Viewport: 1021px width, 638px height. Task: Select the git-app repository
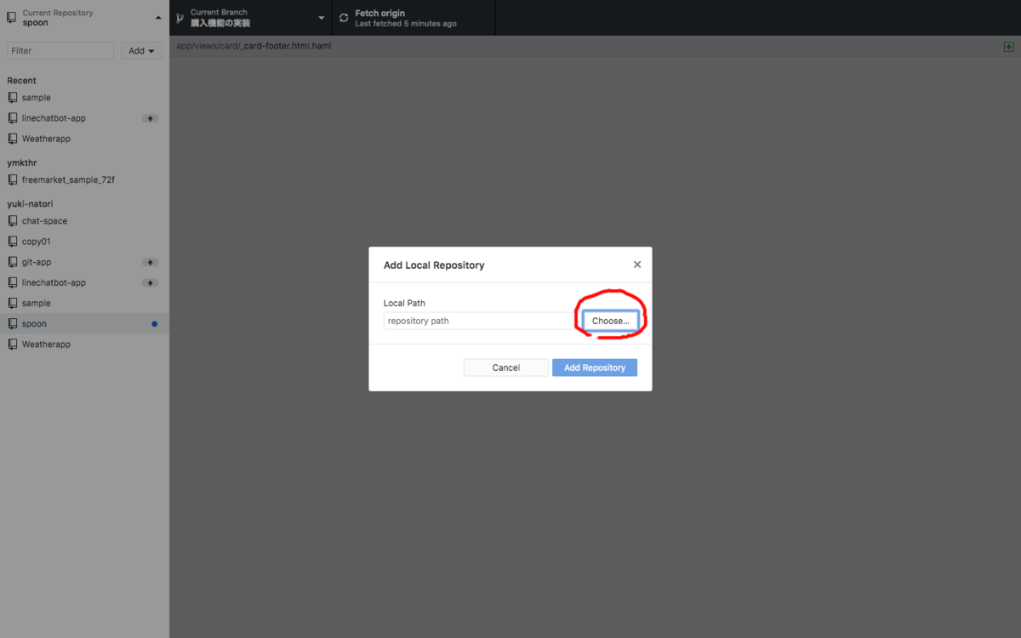coord(85,262)
